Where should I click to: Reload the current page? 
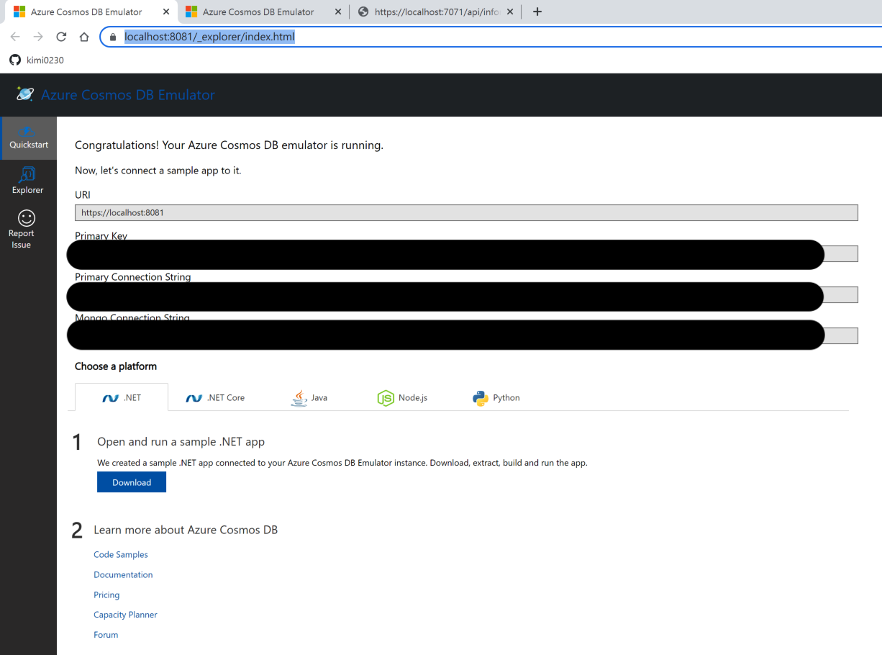click(x=61, y=37)
